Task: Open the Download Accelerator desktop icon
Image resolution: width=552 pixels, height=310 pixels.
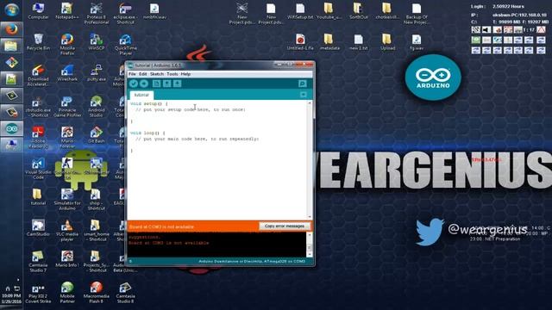Action: tap(38, 75)
